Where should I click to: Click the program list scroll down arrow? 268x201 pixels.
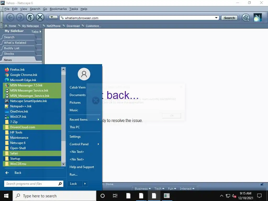(x=63, y=164)
